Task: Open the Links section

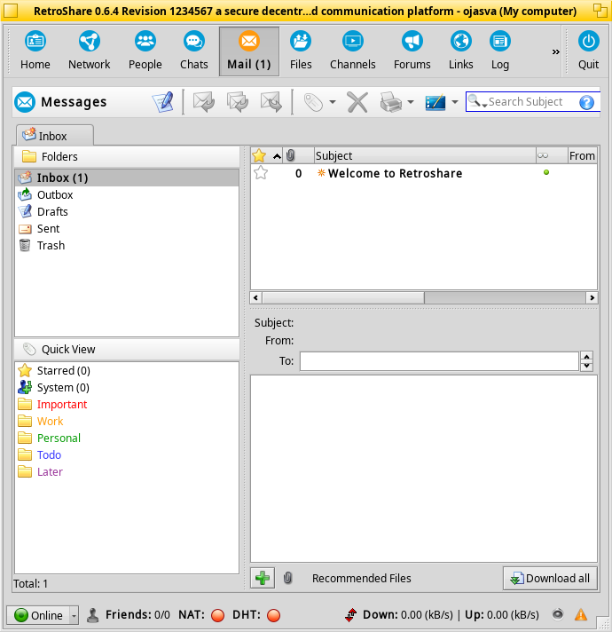Action: (x=460, y=51)
